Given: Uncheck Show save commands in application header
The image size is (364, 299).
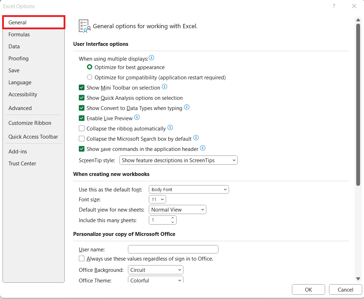Looking at the screenshot, I should (82, 149).
